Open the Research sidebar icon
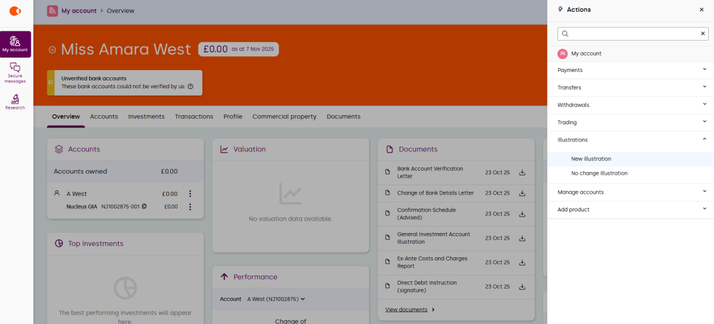 [x=15, y=101]
